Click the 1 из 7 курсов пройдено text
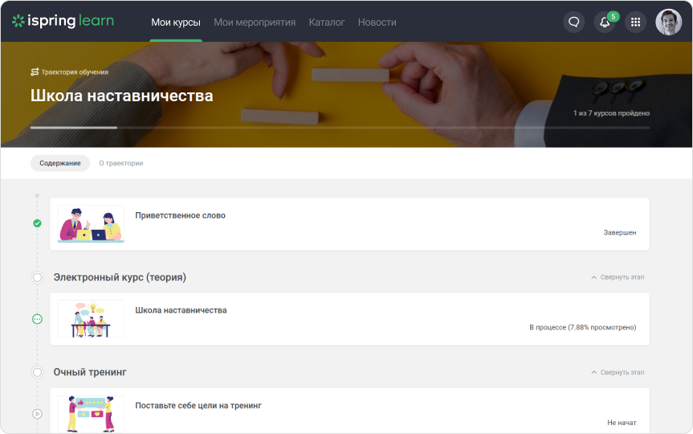The image size is (693, 434). coord(612,113)
